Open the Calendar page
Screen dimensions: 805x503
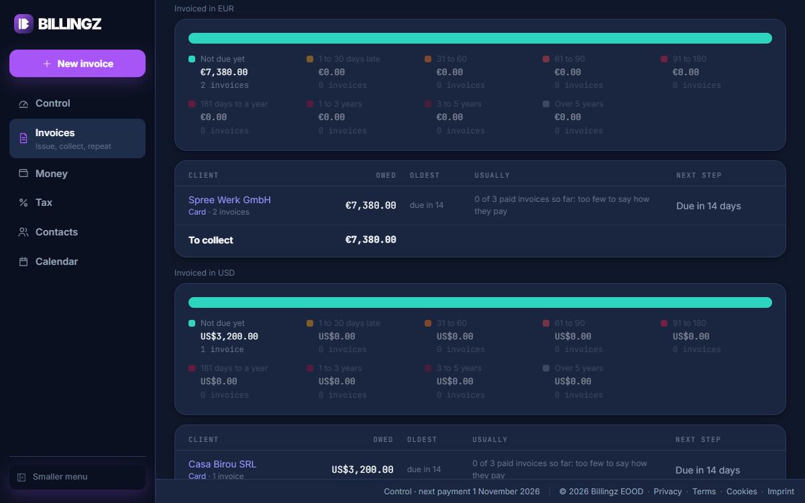[x=77, y=262]
